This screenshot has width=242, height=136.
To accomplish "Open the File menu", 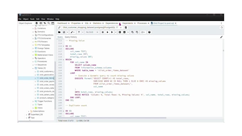I will pos(20,19).
